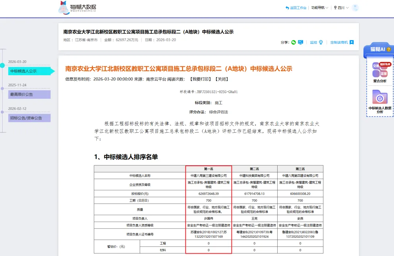The height and width of the screenshot is (256, 394).
Task: Click the 金额 62697.26万元 text
Action: (121, 40)
